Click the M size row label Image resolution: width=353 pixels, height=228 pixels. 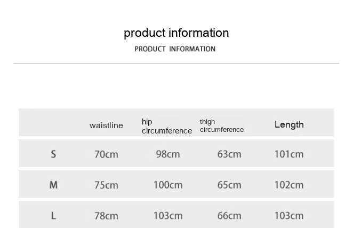53,185
